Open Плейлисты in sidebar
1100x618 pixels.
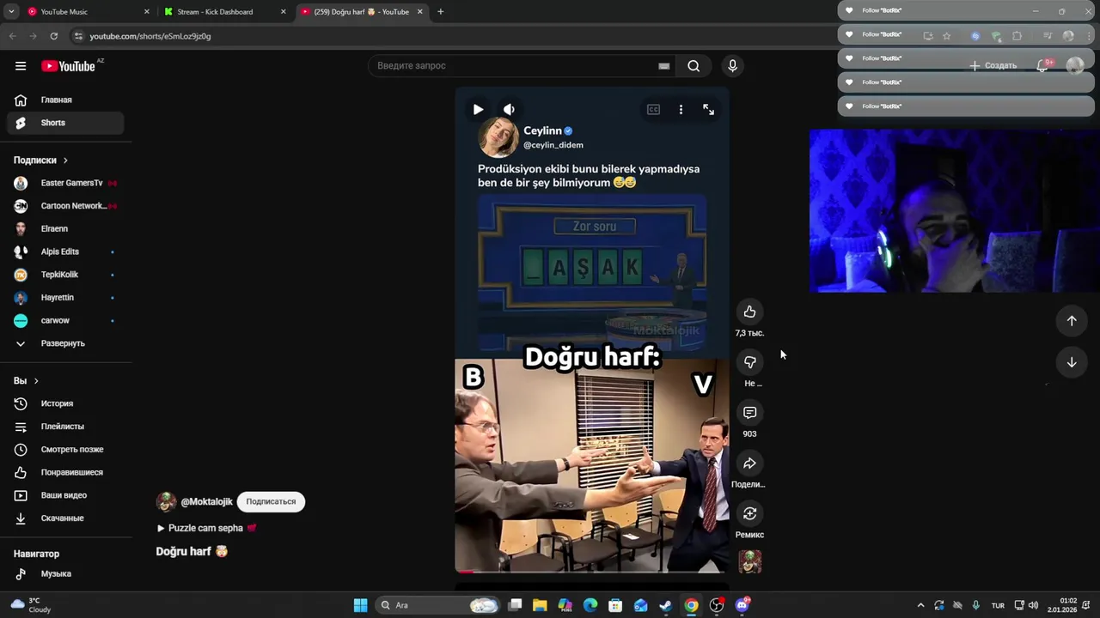point(65,427)
